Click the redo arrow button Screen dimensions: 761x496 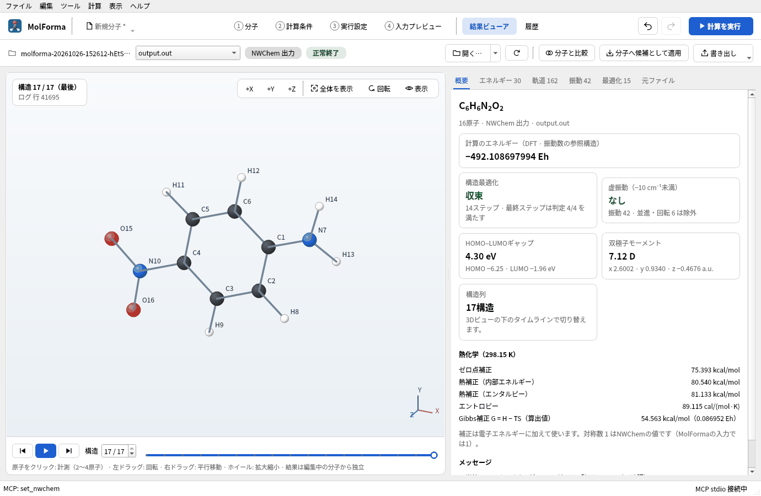pos(671,26)
